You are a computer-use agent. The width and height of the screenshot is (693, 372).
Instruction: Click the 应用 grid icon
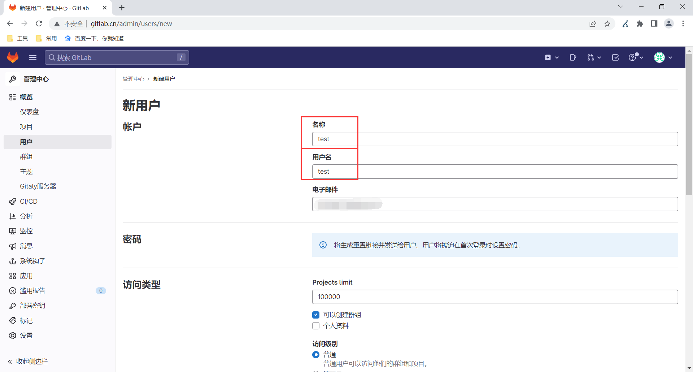coord(13,276)
